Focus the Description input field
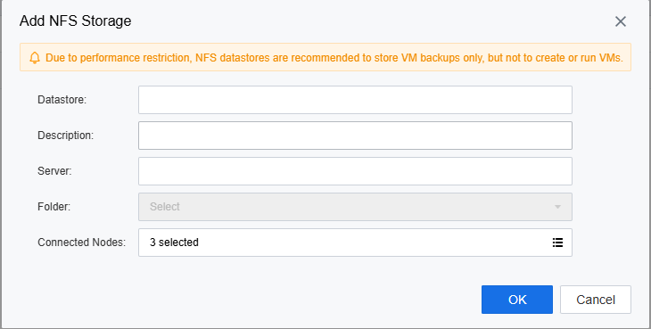This screenshot has height=329, width=651. [355, 136]
